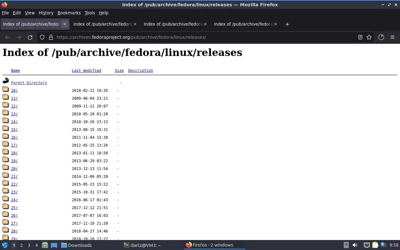400x250 pixels.
Task: Sort listing by the Size column link
Action: click(119, 71)
